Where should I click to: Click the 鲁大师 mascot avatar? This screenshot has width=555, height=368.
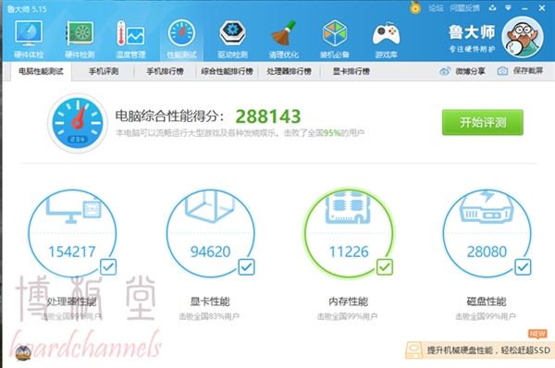pos(523,37)
